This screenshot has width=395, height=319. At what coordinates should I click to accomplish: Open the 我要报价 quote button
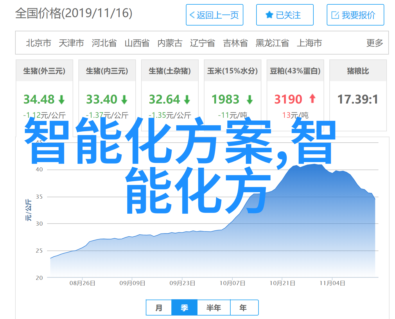coord(355,15)
